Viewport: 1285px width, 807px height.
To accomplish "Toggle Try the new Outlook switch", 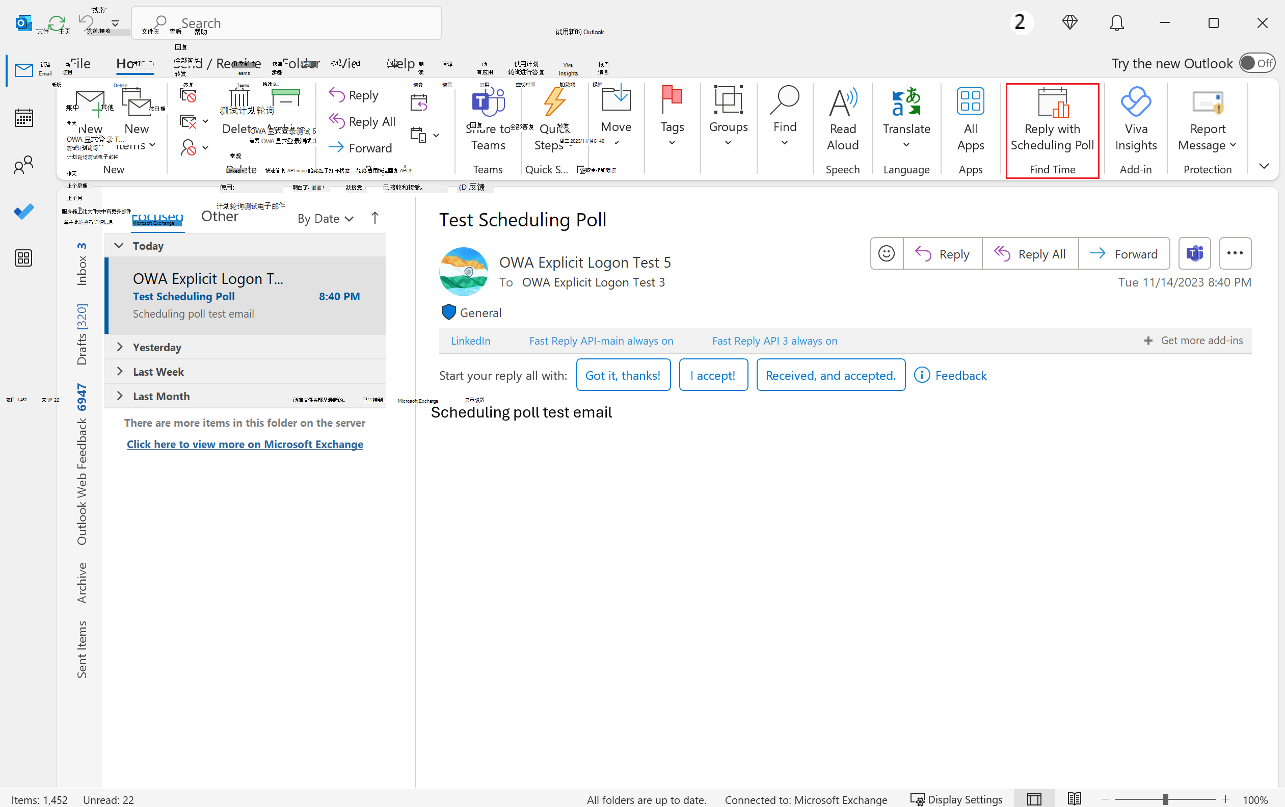I will 1257,63.
